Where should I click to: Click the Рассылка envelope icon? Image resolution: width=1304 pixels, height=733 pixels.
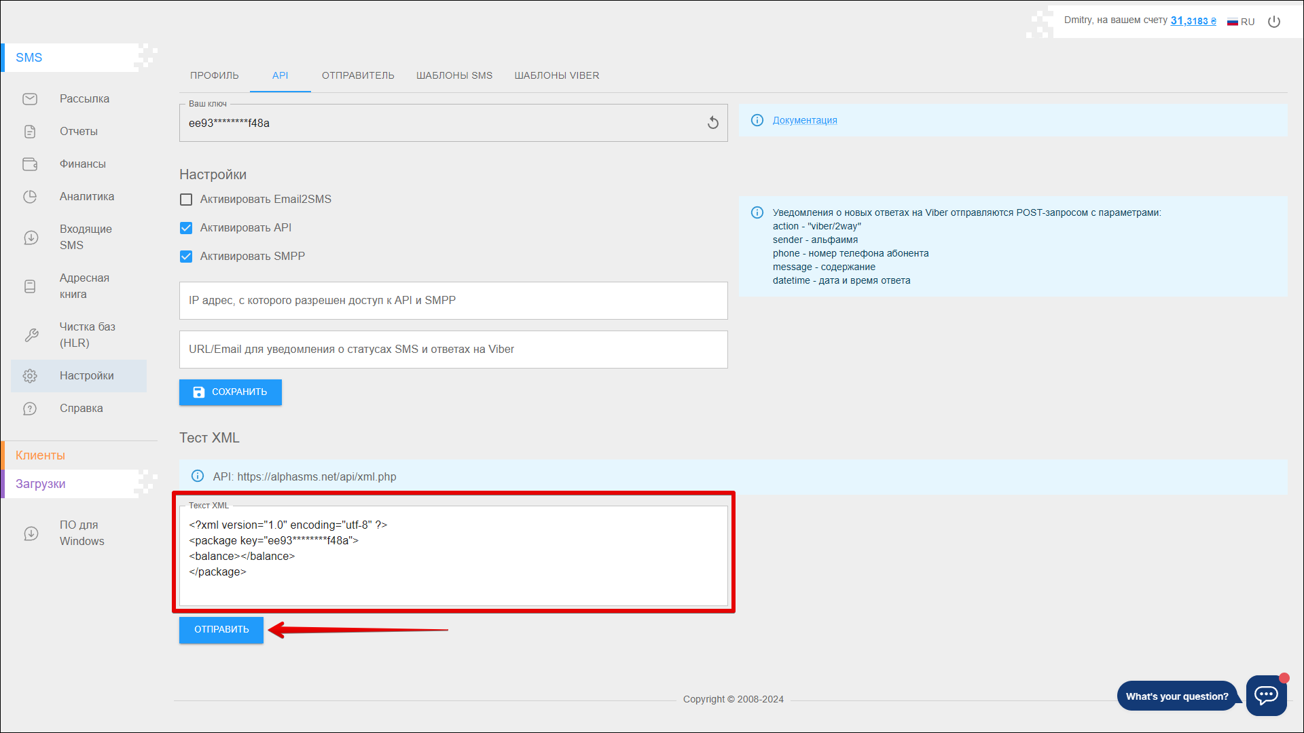[x=30, y=99]
